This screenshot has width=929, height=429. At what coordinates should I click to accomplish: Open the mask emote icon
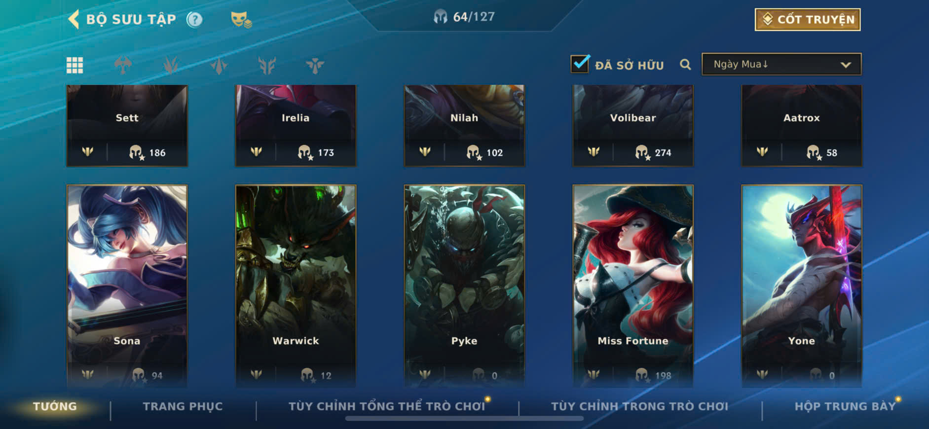click(x=241, y=20)
